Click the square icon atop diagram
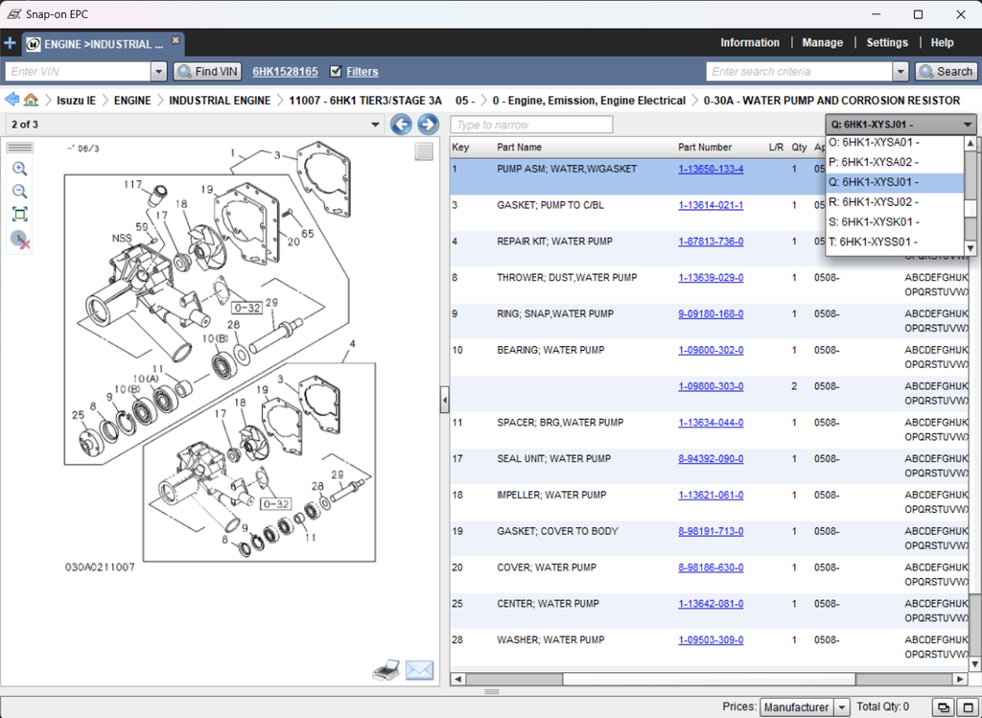The height and width of the screenshot is (718, 982). point(423,152)
